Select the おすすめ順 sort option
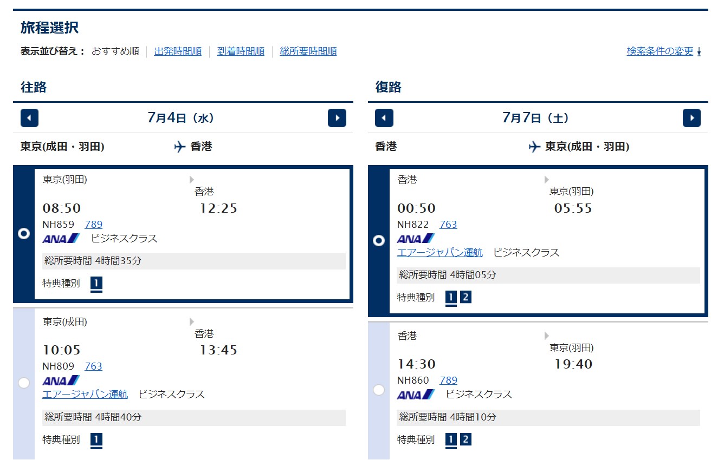The image size is (724, 460). [115, 51]
